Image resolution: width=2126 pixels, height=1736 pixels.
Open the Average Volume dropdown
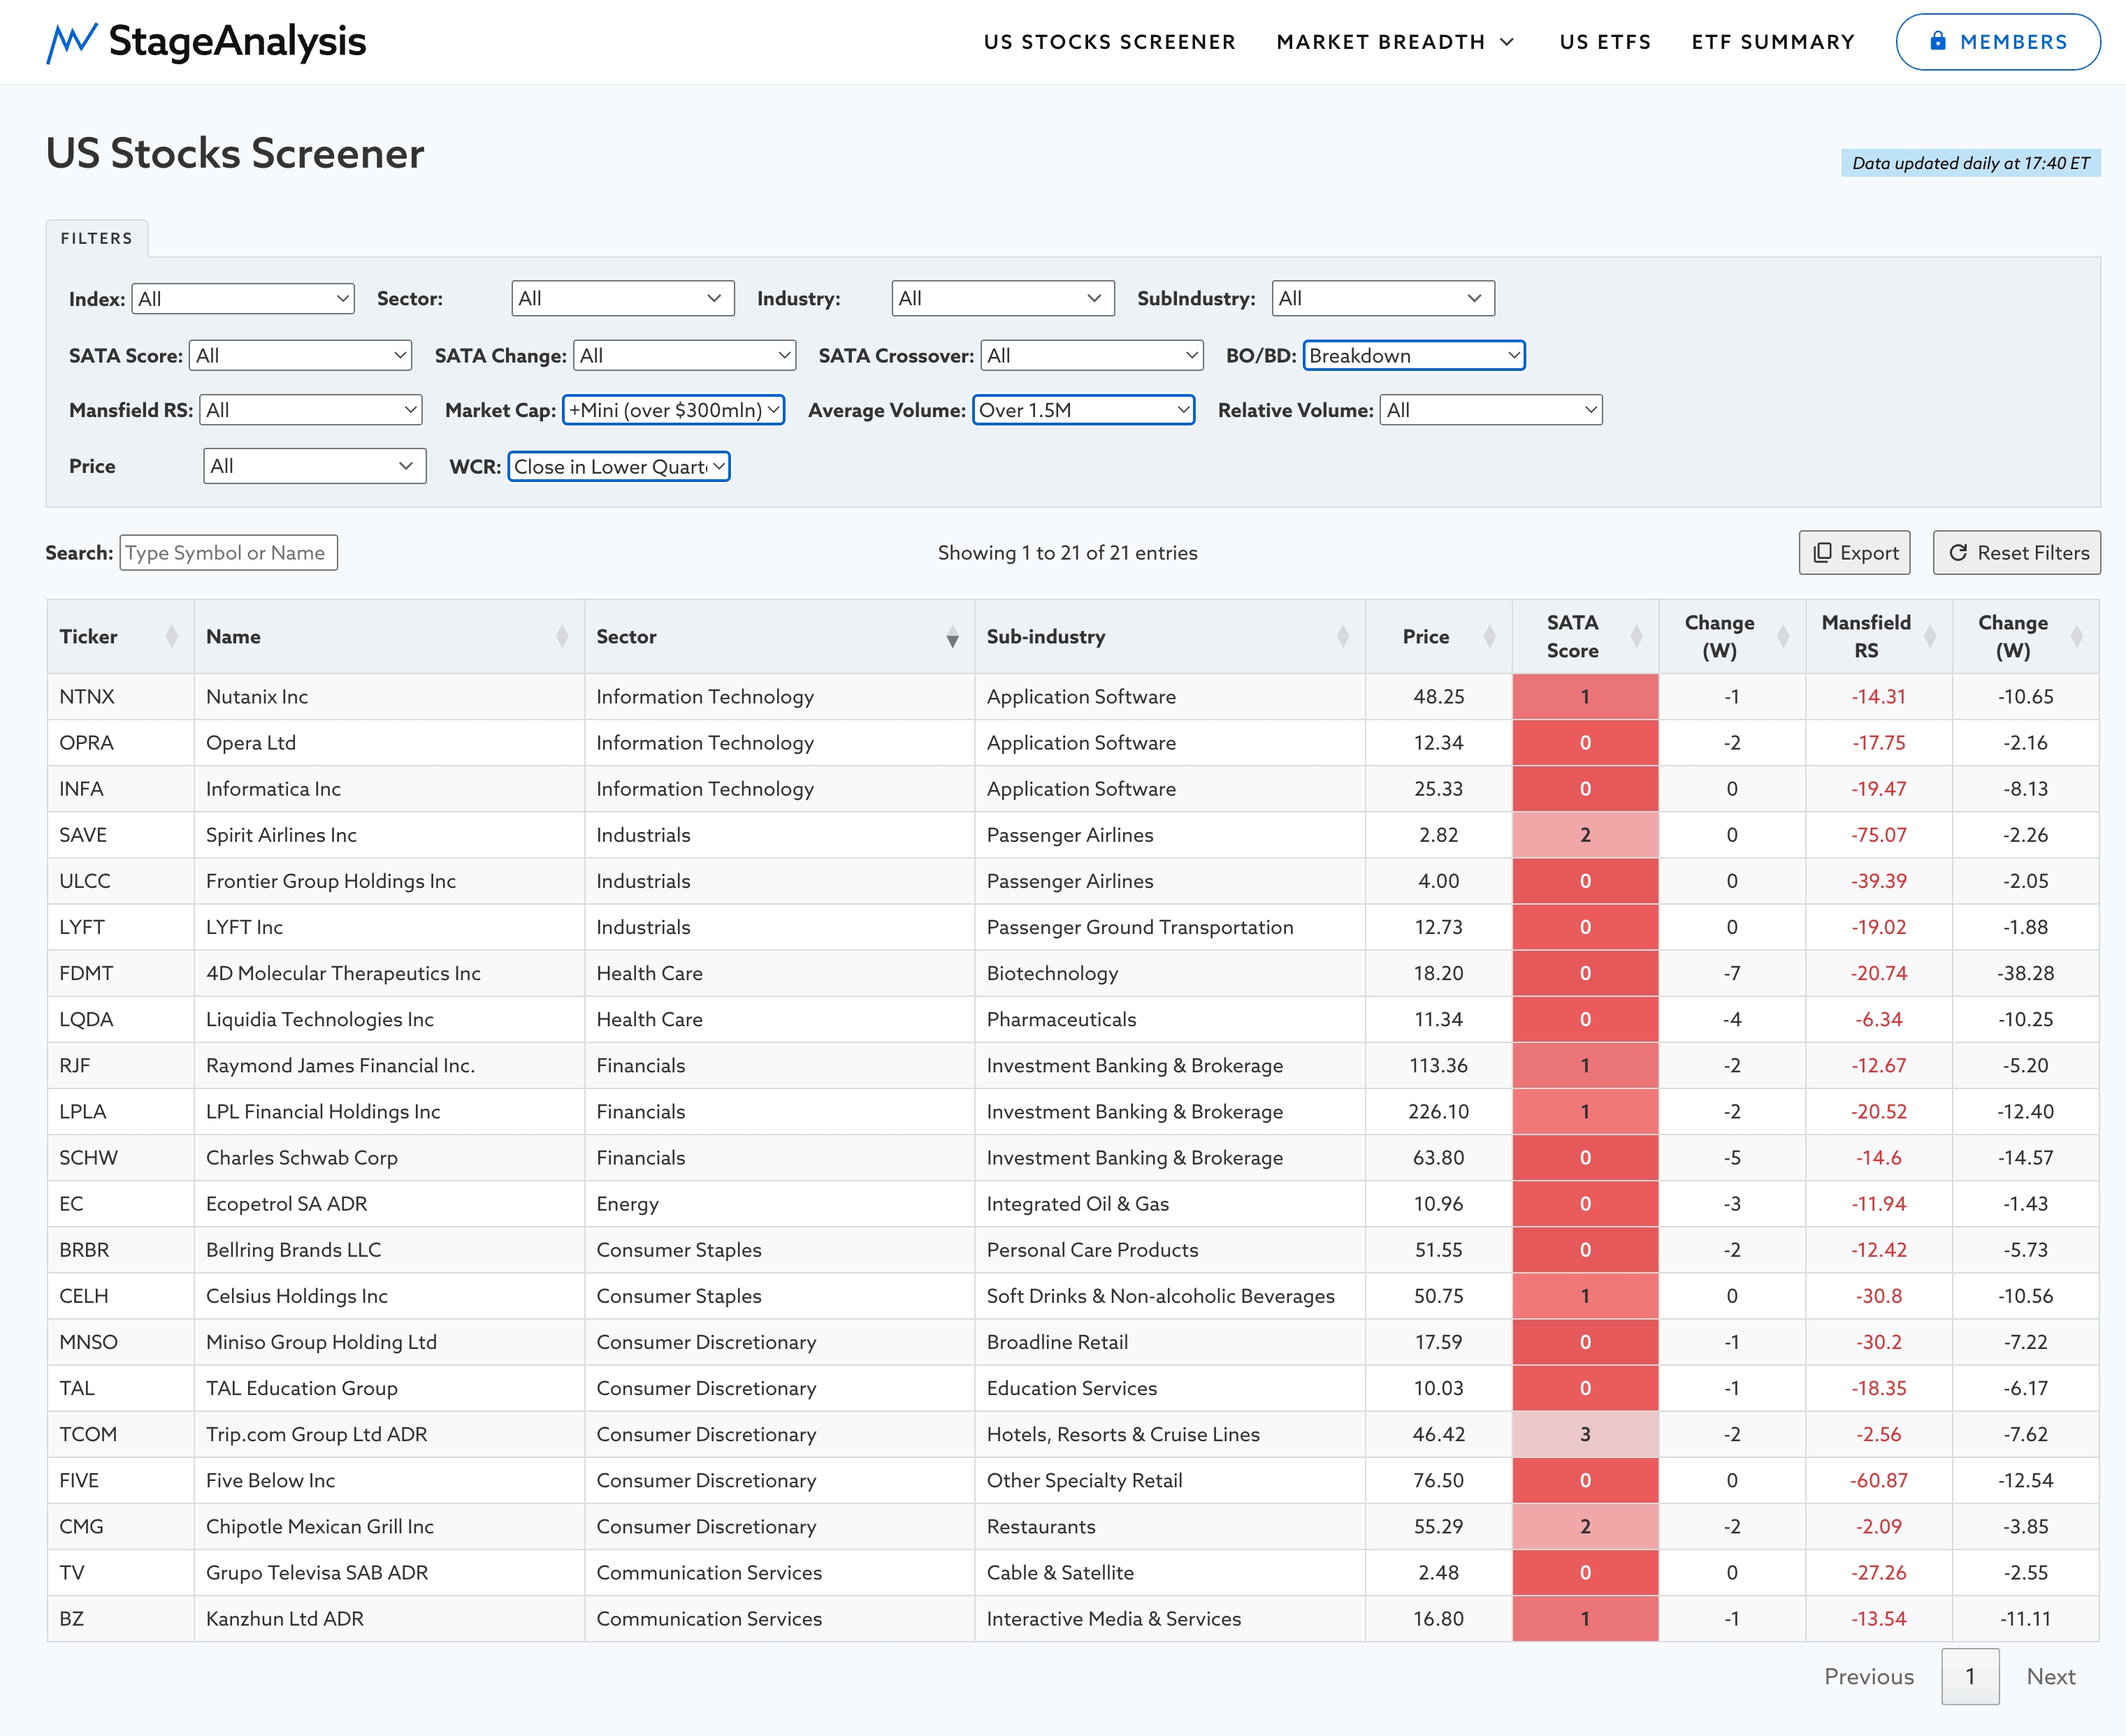pos(1083,410)
